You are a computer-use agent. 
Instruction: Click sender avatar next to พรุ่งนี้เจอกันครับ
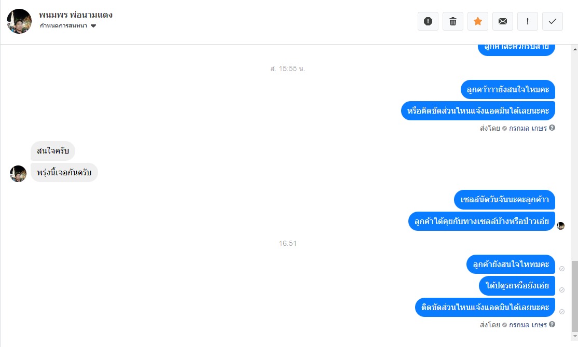click(x=18, y=174)
